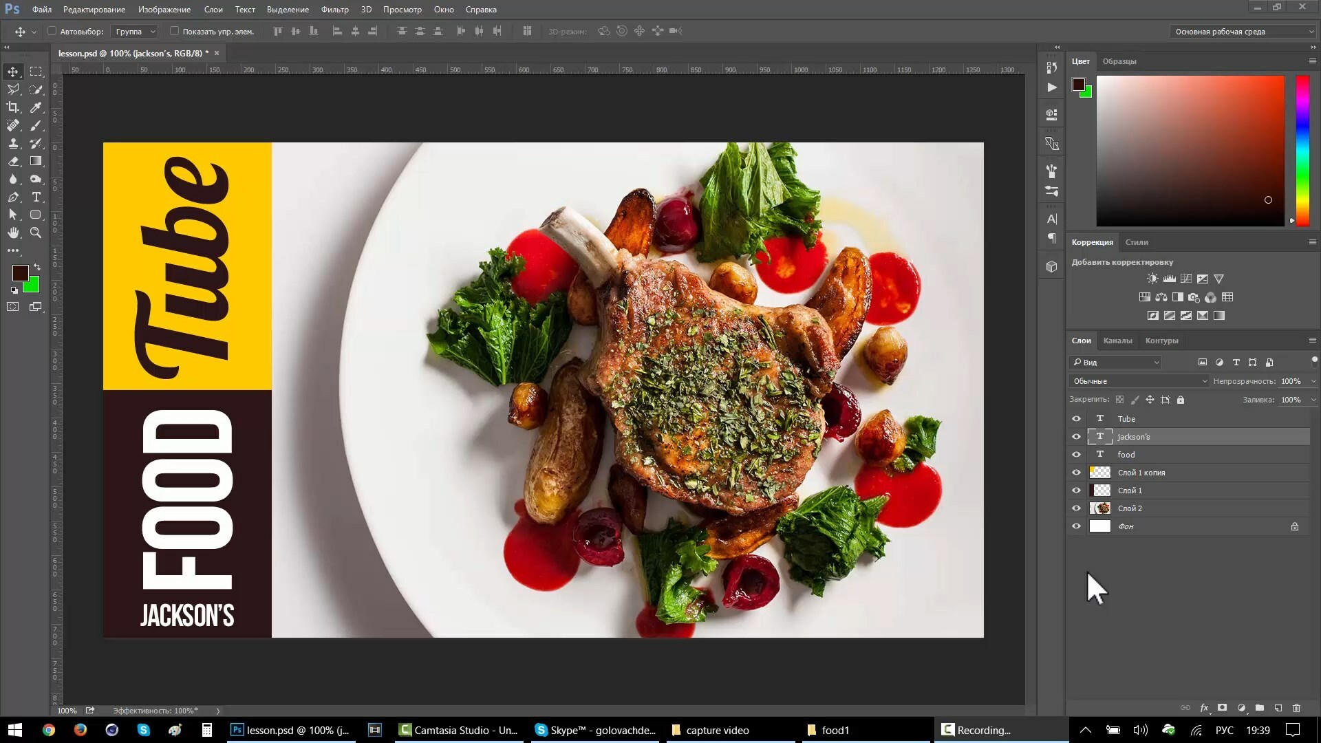This screenshot has height=743, width=1321.
Task: Enable Показать упр. элем. checkbox
Action: 174,31
